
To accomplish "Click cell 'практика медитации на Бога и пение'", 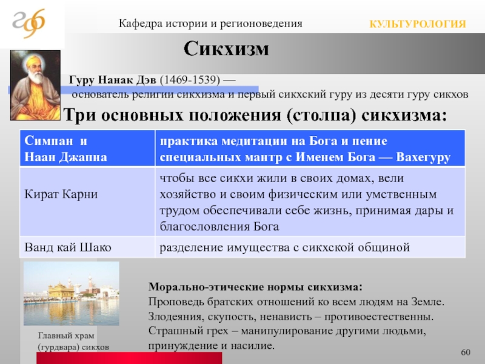I will pyautogui.click(x=310, y=149).
